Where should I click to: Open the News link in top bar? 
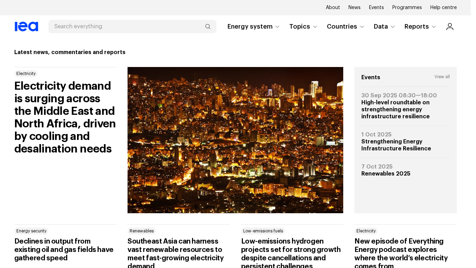click(354, 7)
